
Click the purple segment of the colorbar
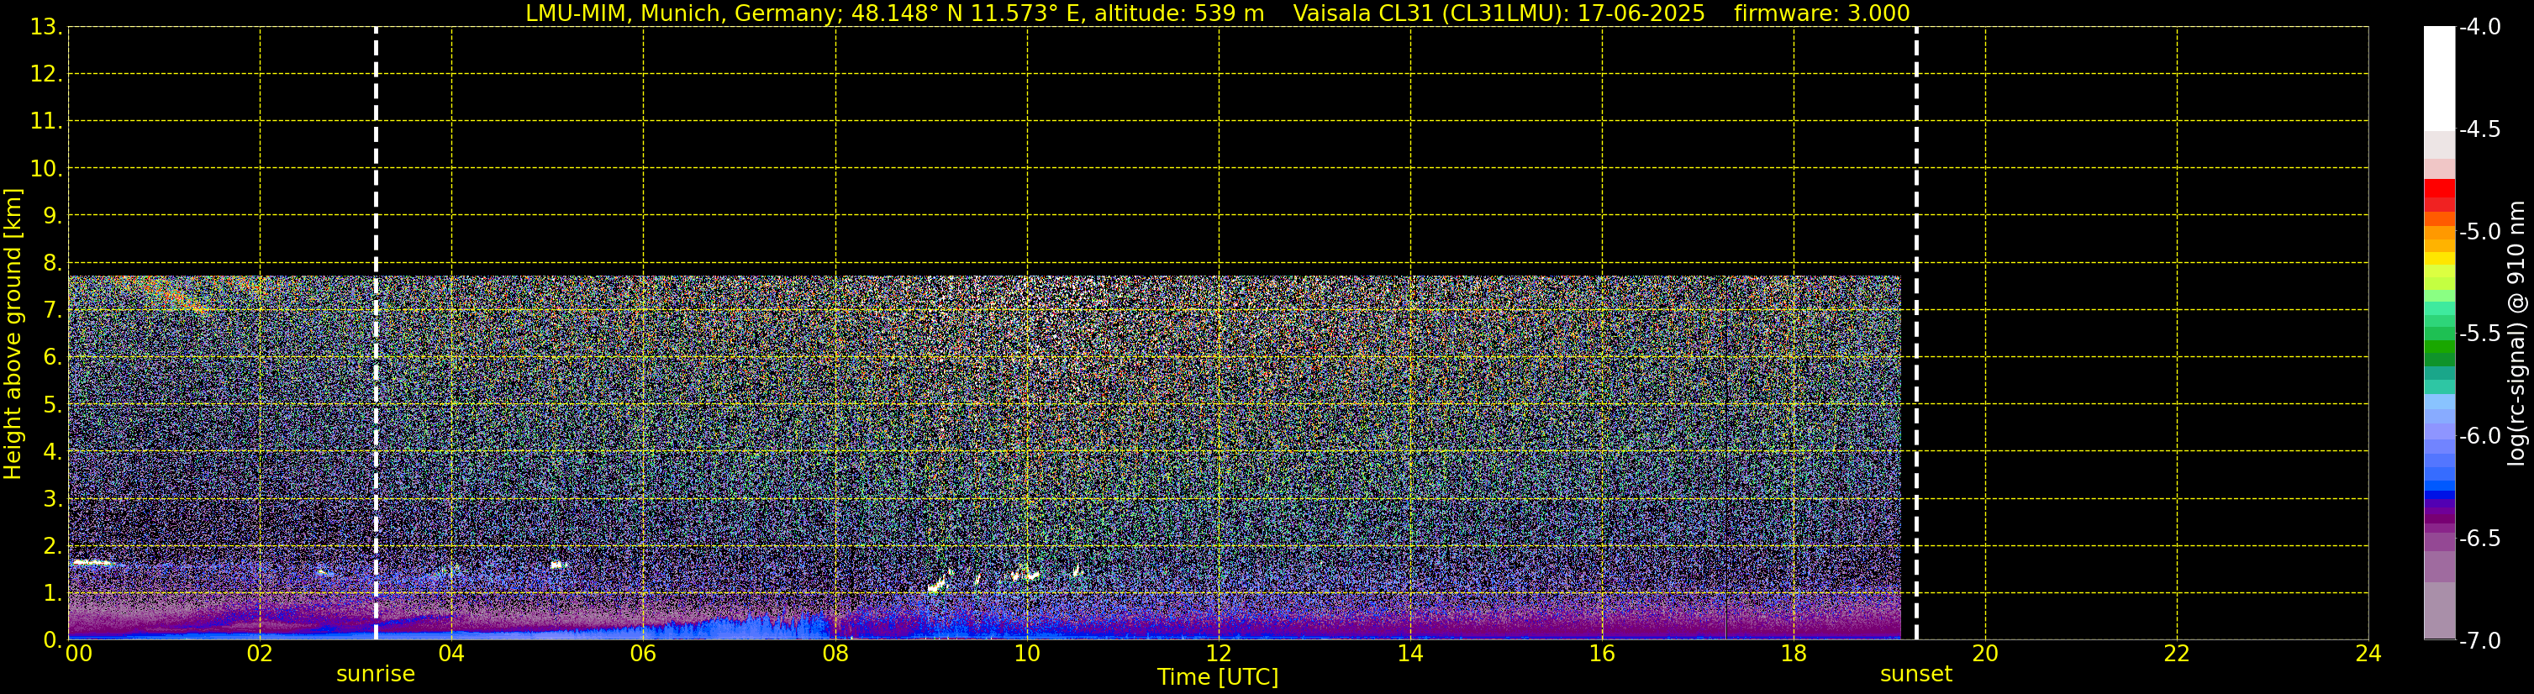pos(2438,514)
